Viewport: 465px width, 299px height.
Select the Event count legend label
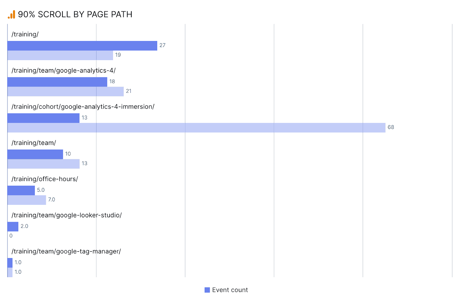[230, 290]
